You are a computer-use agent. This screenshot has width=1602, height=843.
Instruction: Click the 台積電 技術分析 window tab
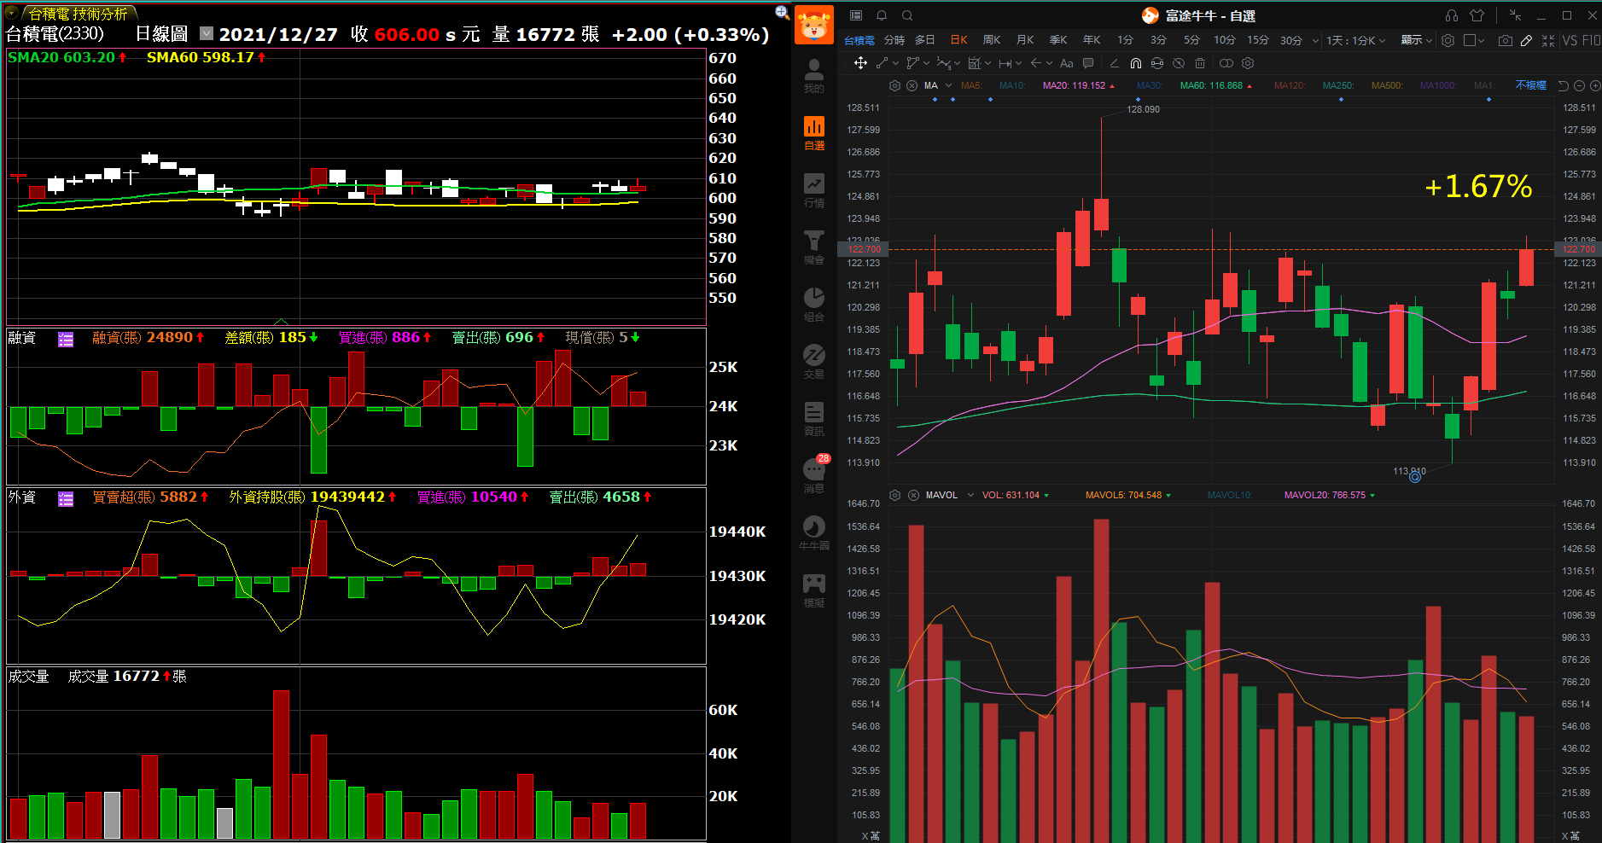[78, 14]
